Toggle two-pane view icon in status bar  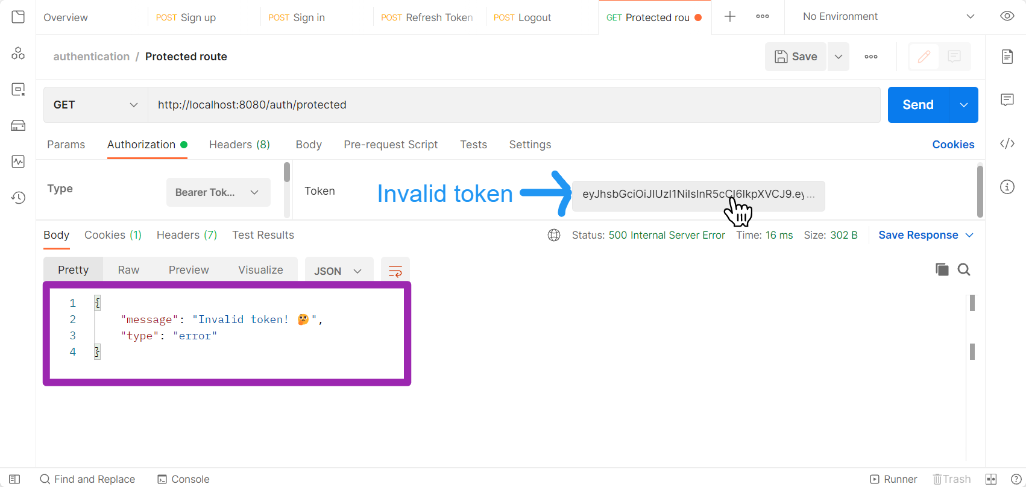point(991,479)
